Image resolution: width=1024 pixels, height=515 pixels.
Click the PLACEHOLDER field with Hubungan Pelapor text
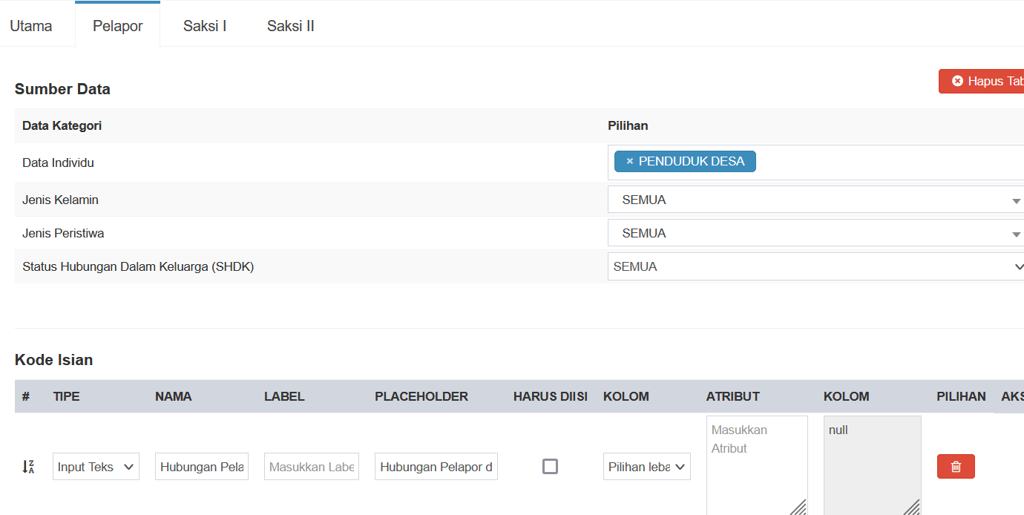pyautogui.click(x=436, y=466)
